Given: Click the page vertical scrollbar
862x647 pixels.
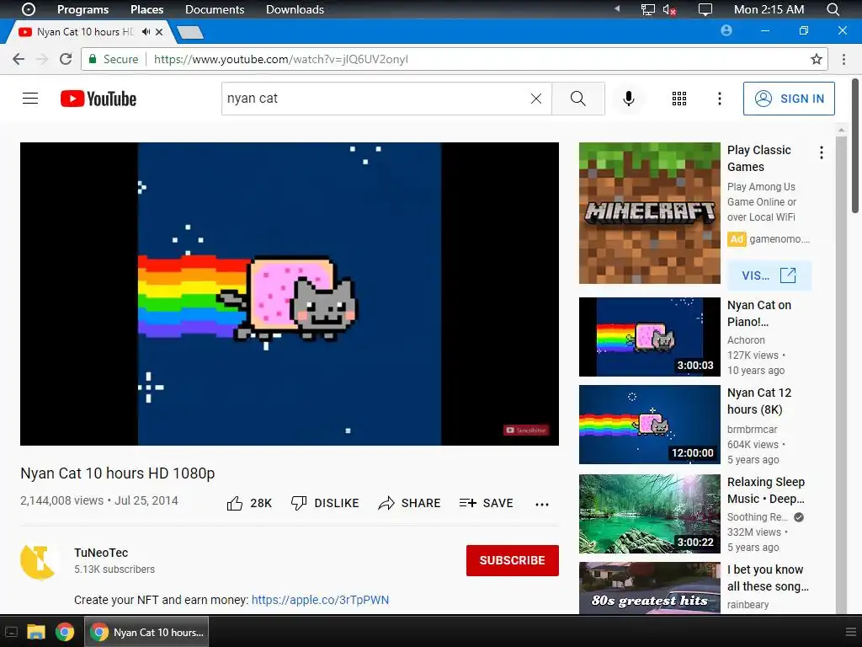Looking at the screenshot, I should (855, 146).
